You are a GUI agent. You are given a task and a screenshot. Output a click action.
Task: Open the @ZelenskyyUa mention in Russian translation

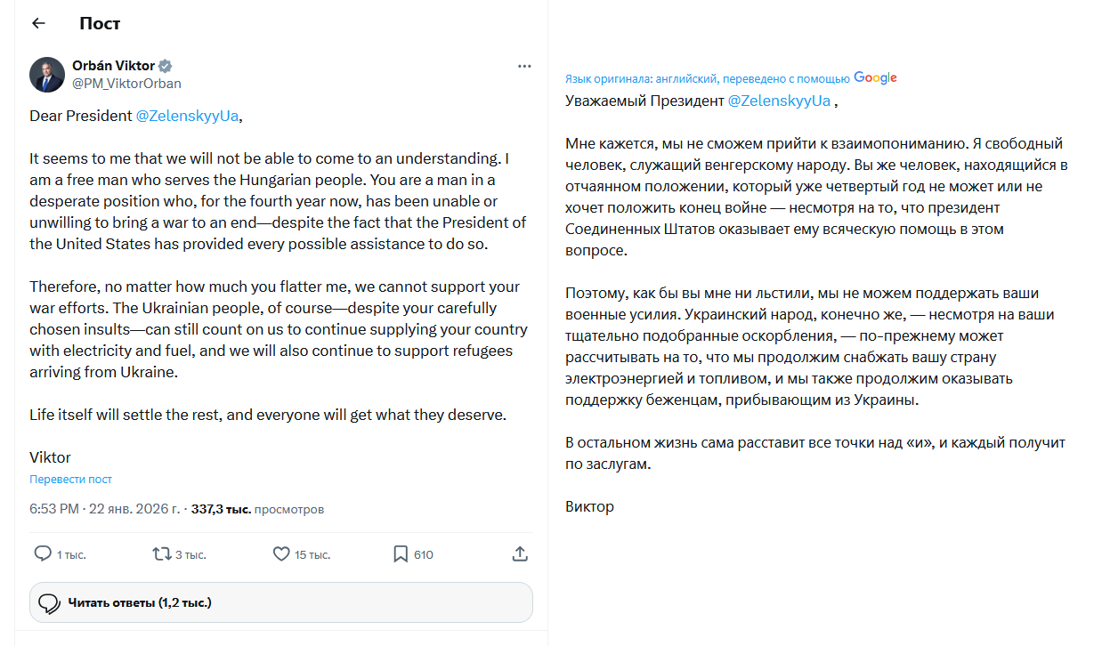779,101
